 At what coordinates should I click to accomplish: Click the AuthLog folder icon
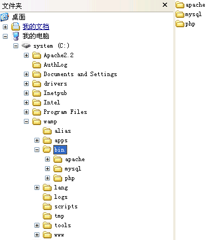click(37, 64)
